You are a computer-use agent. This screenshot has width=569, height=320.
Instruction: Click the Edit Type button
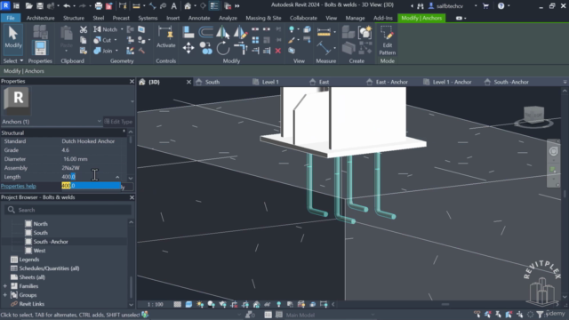click(x=118, y=122)
